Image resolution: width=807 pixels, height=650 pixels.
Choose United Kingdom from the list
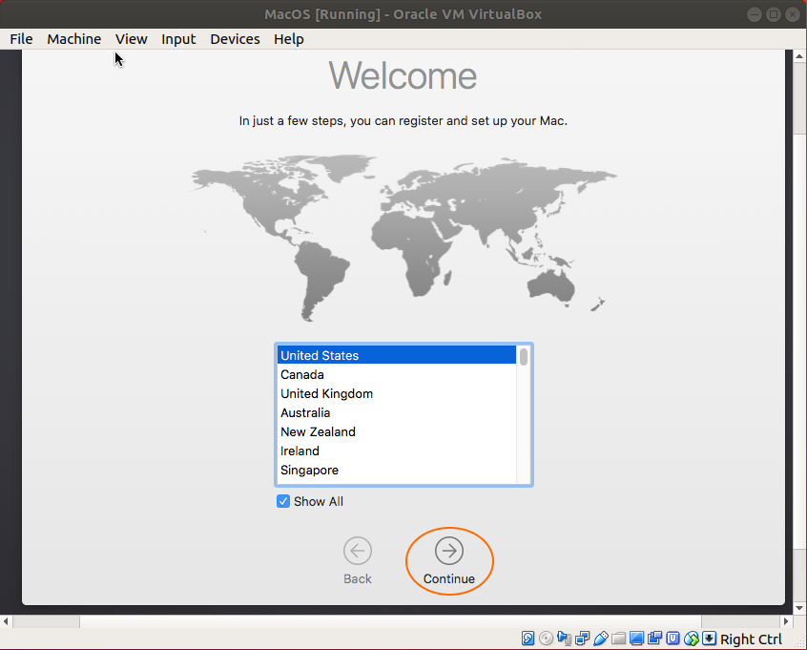[397, 393]
